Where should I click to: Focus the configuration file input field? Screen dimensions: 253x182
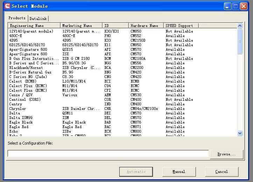tap(108, 153)
